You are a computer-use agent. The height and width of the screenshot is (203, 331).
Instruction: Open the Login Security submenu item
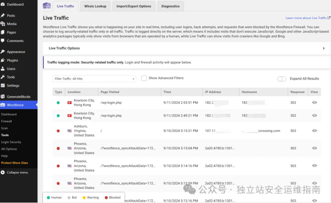11,142
